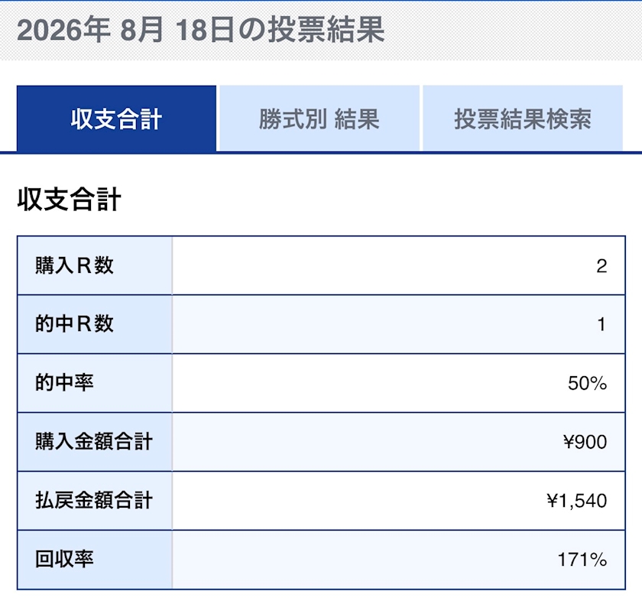Open the 投票結果検索 tab

pyautogui.click(x=523, y=119)
